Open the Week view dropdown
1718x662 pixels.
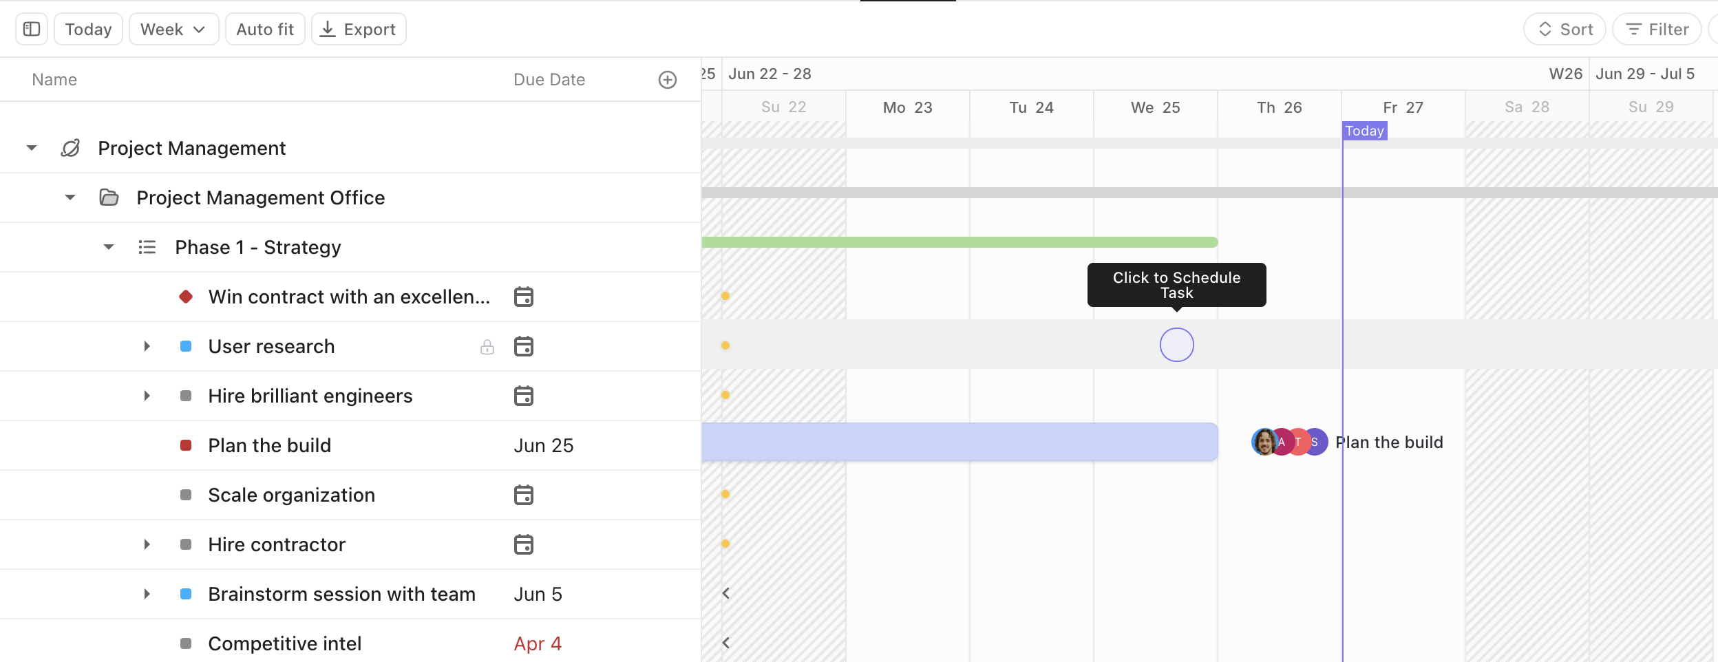pyautogui.click(x=173, y=29)
